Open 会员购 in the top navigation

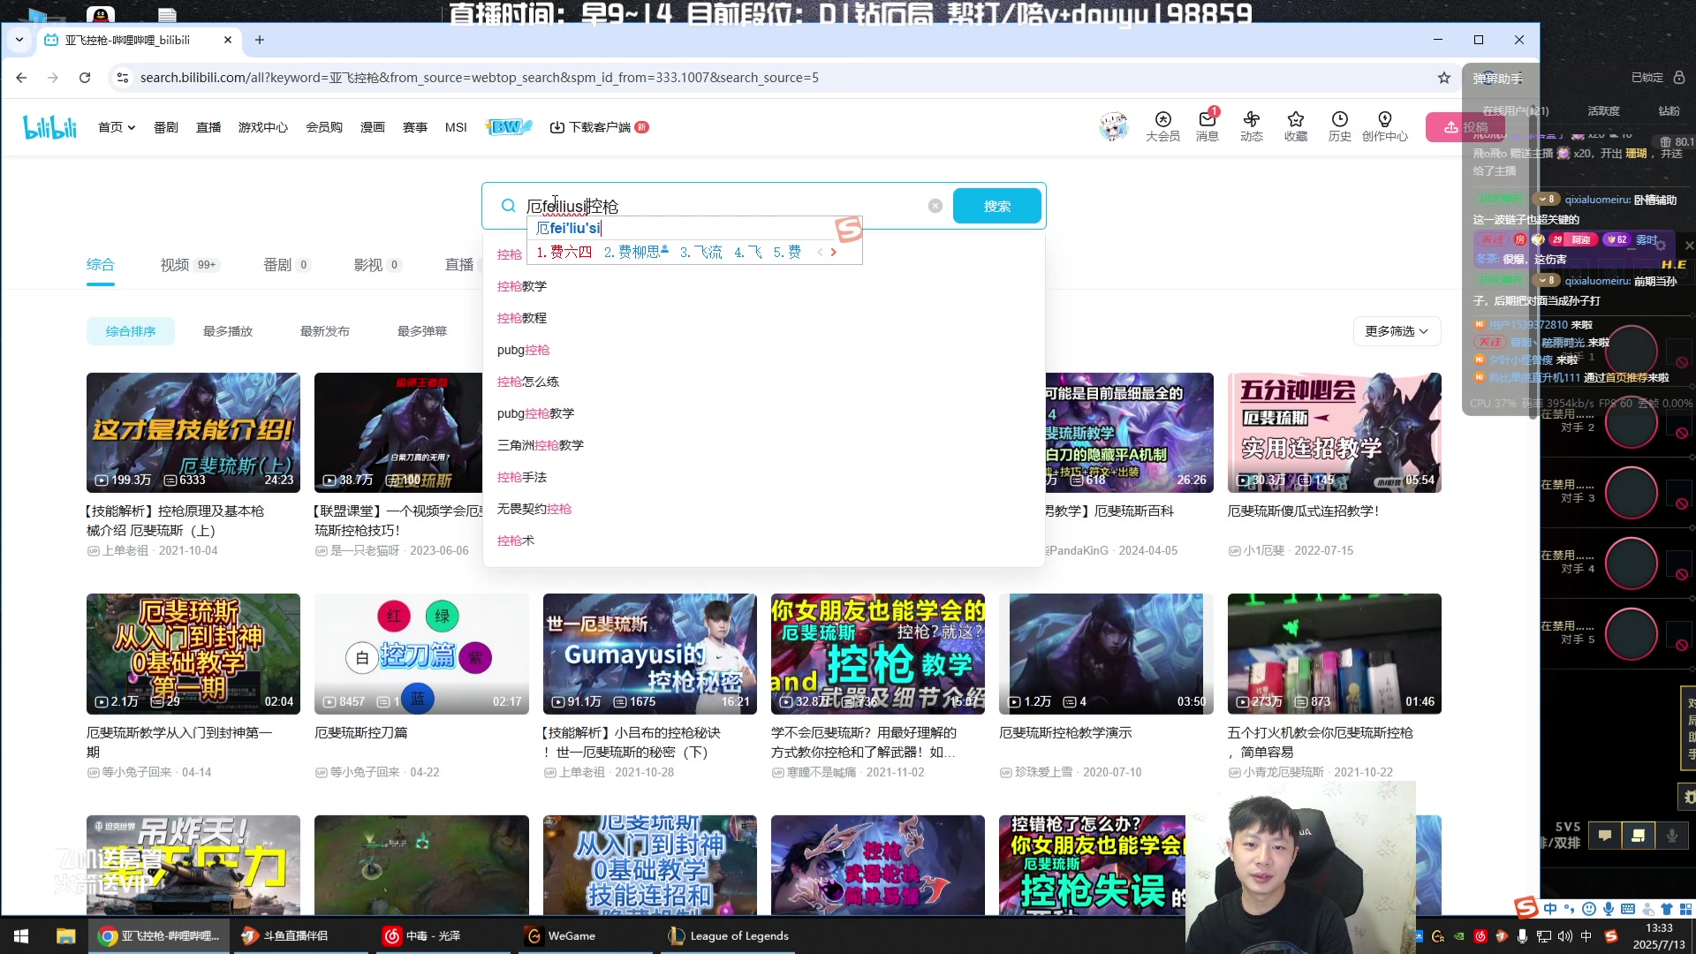[x=323, y=127]
